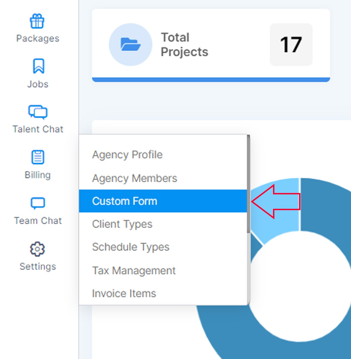351x359 pixels.
Task: Click the Team Chat label
Action: [38, 221]
